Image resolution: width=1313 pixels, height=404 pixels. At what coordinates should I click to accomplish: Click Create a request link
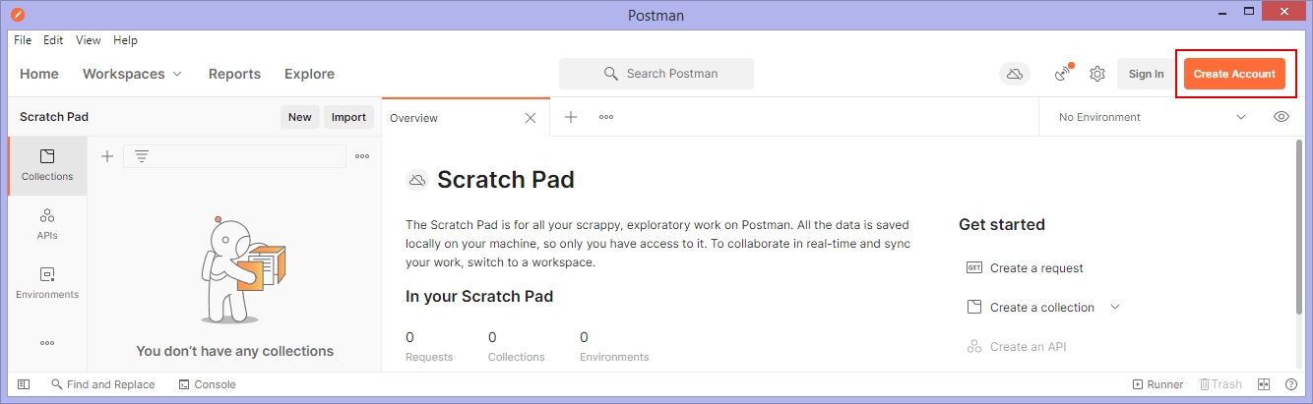tap(1036, 267)
